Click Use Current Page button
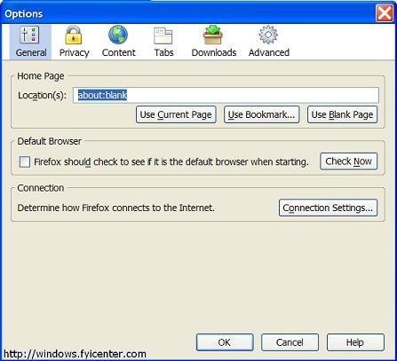This screenshot has width=397, height=361. click(176, 114)
